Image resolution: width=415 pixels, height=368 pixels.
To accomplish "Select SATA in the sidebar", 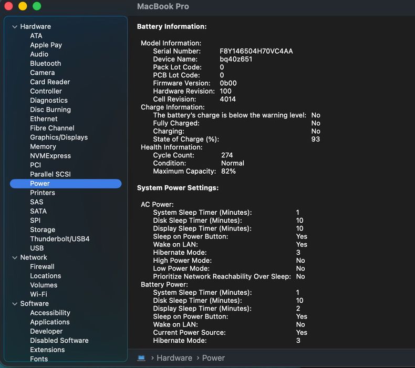I will click(38, 211).
